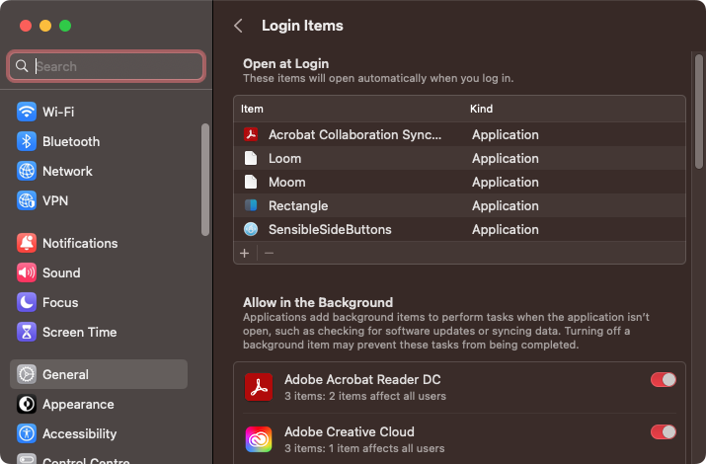The image size is (706, 464).
Task: Click the Network globe icon
Action: (27, 171)
